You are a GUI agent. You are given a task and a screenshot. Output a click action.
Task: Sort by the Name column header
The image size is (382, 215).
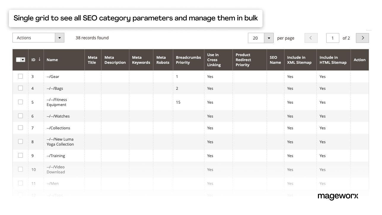[52, 60]
